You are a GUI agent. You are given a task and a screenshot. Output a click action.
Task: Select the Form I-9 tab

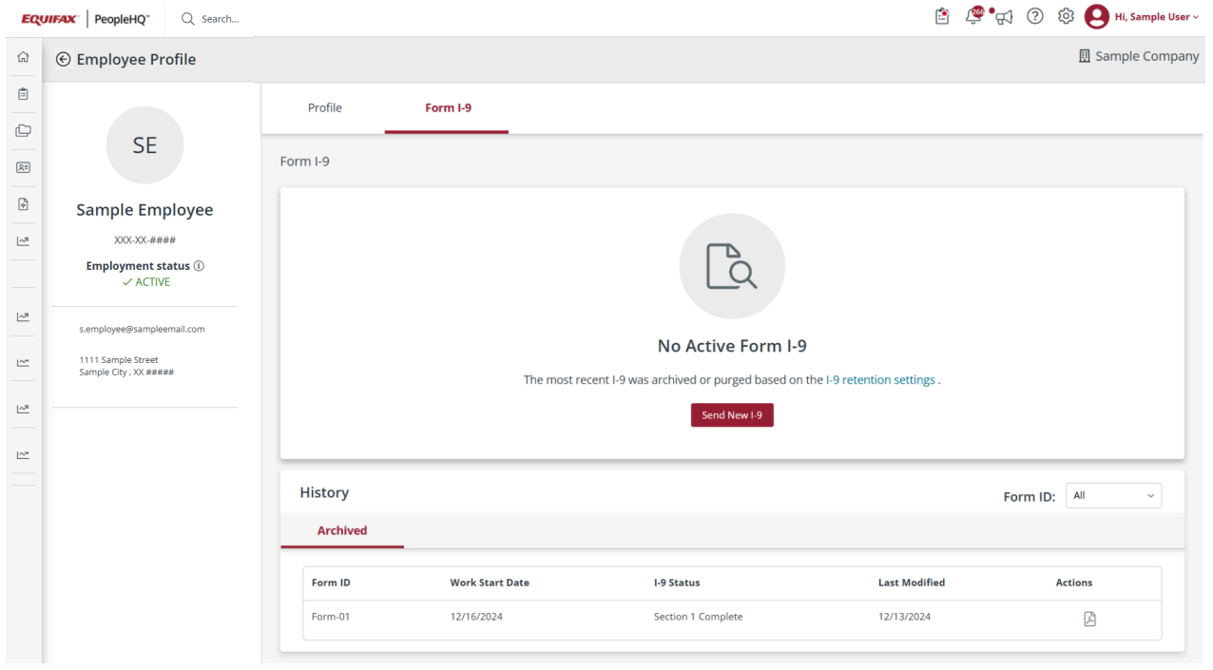(448, 107)
